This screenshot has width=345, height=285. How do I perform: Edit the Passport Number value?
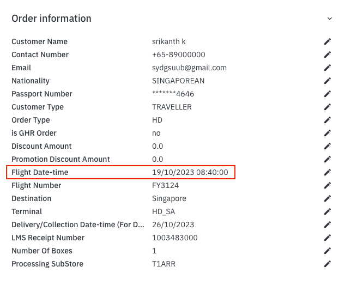328,94
